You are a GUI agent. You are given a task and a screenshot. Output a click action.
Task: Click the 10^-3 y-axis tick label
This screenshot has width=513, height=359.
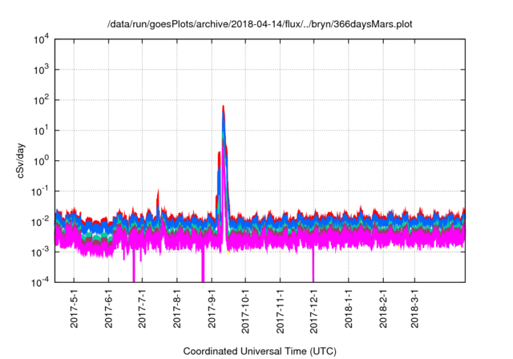click(40, 252)
